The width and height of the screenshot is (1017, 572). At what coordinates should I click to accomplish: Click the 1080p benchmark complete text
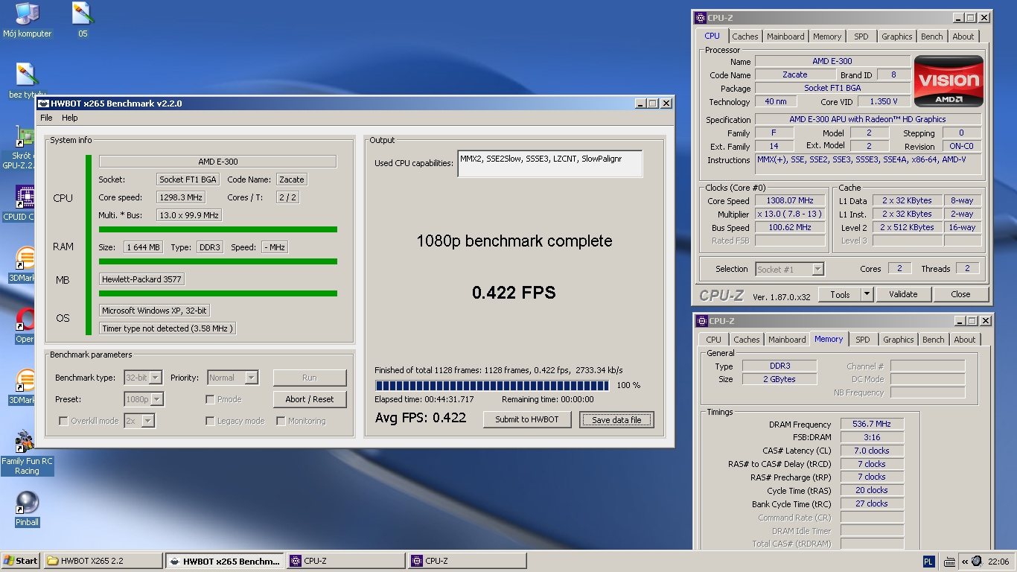coord(514,241)
